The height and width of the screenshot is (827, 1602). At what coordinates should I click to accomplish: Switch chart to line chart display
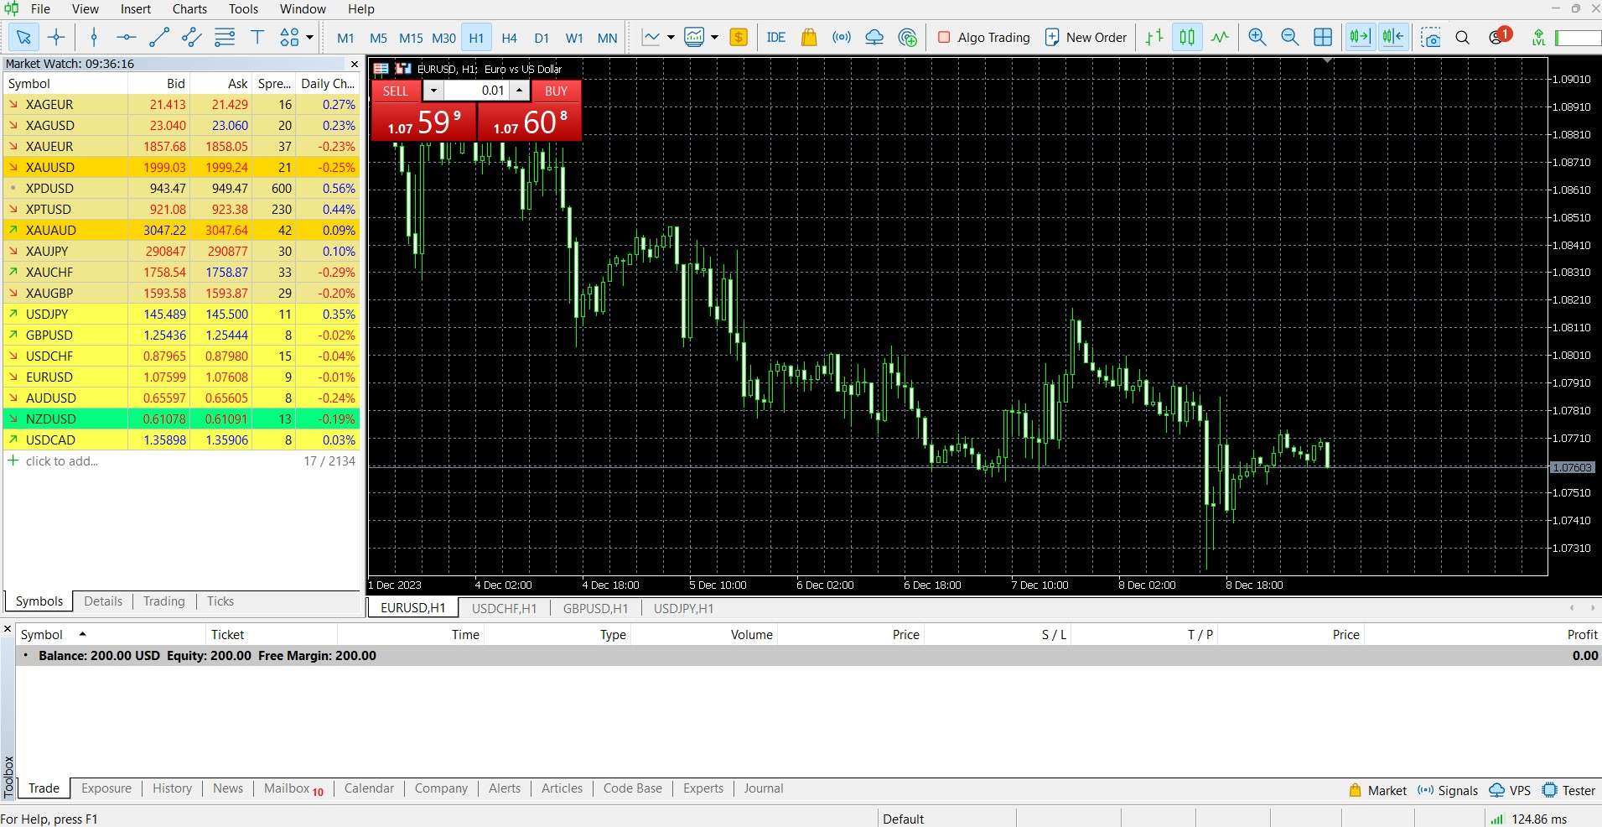[1220, 37]
